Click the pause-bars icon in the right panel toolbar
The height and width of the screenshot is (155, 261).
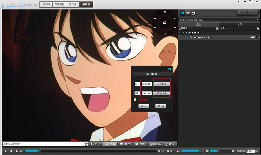tap(245, 13)
